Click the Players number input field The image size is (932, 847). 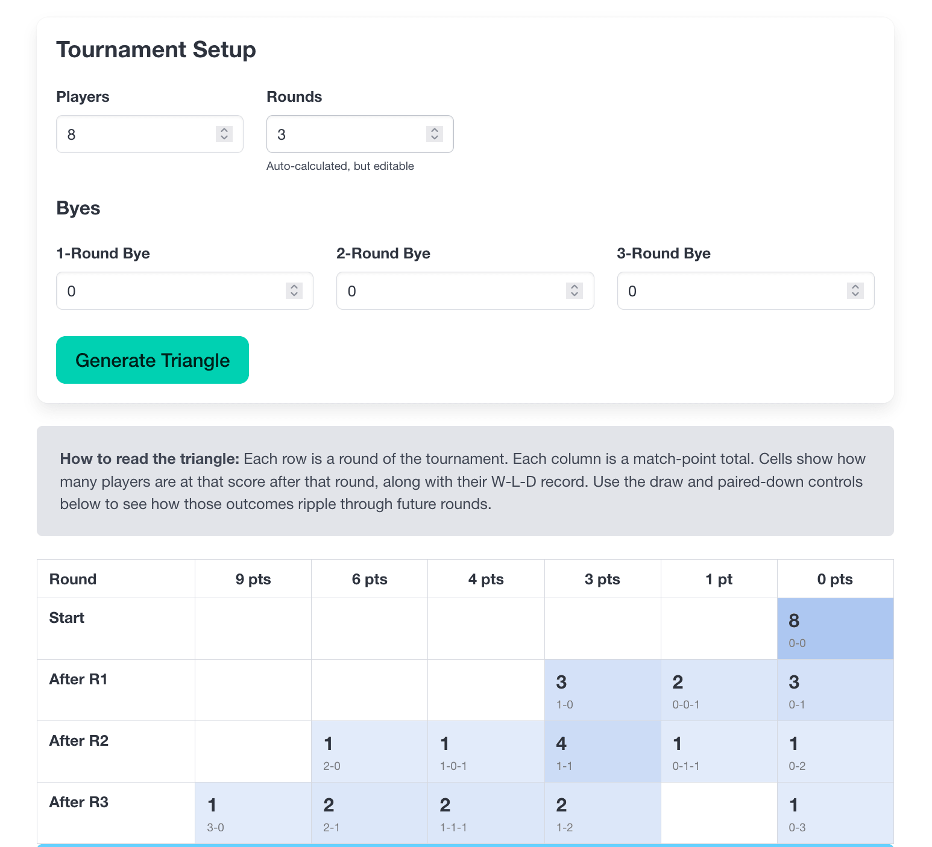(x=136, y=134)
